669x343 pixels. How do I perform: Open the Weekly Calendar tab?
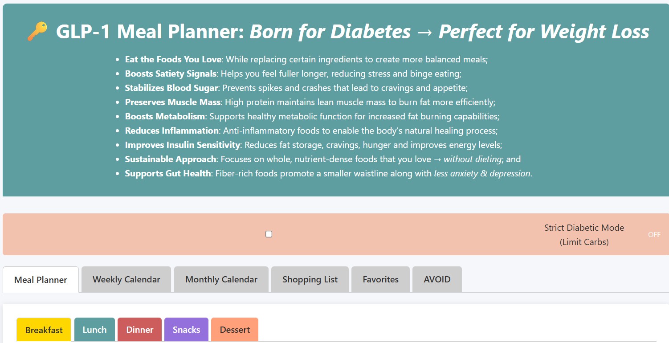[x=126, y=280]
